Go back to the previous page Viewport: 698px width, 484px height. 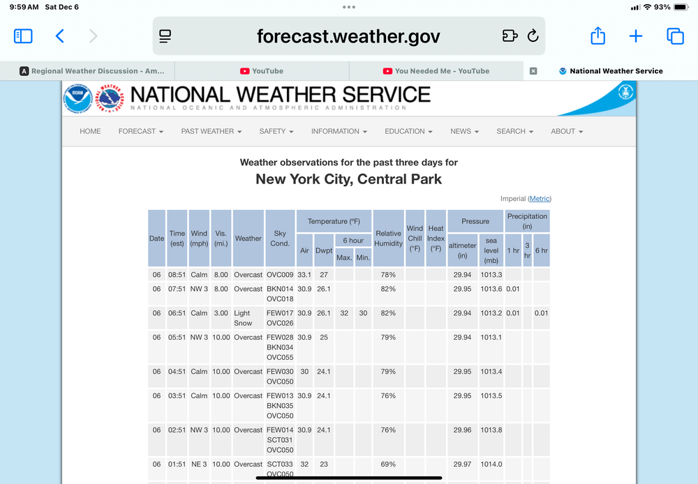[x=60, y=36]
